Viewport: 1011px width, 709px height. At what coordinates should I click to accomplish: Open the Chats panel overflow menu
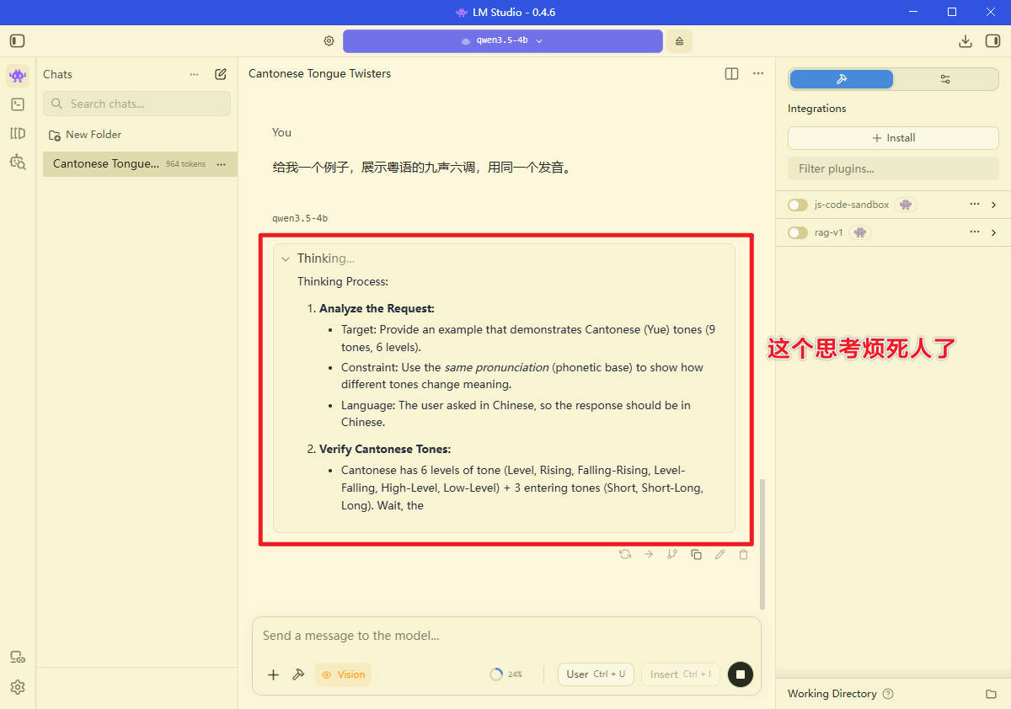pos(194,74)
